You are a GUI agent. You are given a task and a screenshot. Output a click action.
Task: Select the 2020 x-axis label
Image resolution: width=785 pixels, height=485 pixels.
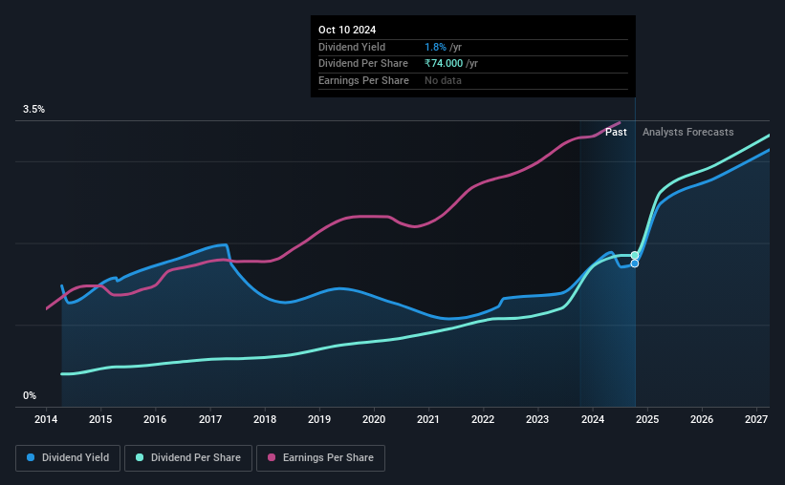pyautogui.click(x=374, y=419)
